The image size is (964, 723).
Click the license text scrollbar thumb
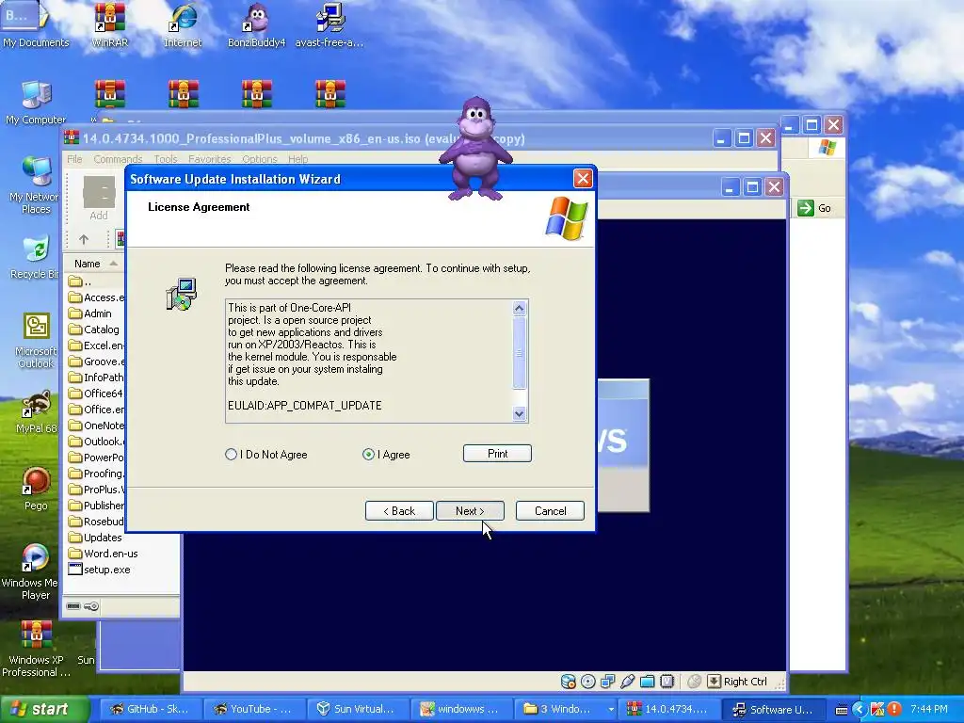click(520, 352)
